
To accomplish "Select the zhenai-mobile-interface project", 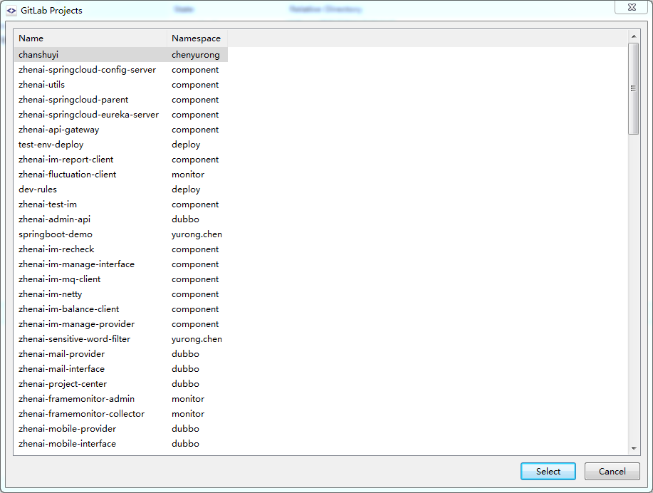I will 67,444.
